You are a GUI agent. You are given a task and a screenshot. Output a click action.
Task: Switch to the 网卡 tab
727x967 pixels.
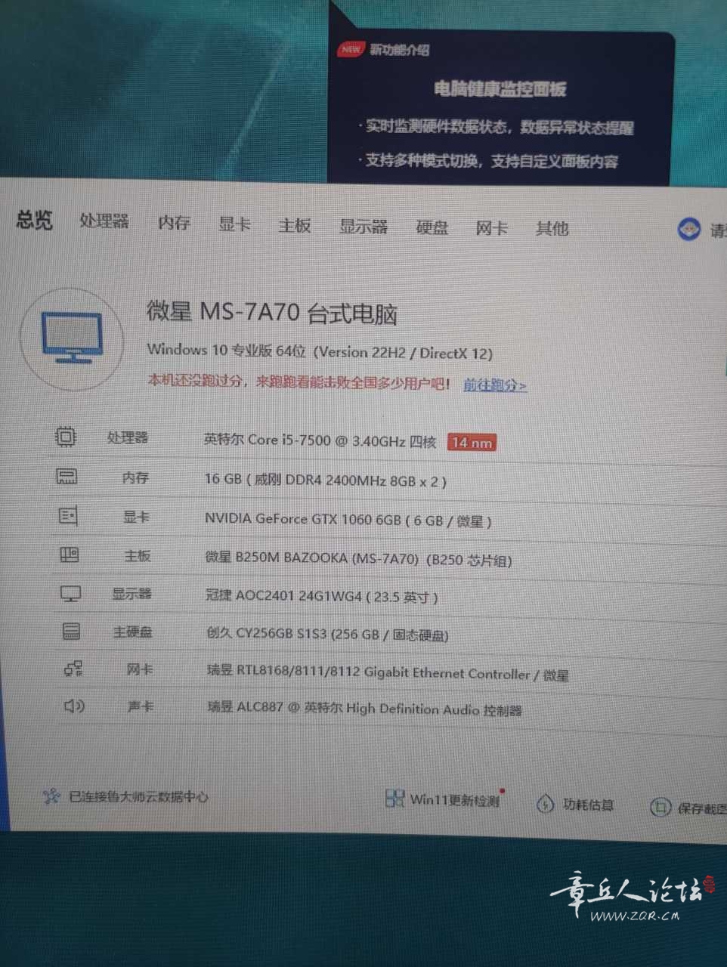(x=491, y=228)
